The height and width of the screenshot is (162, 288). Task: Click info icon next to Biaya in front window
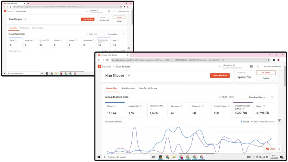point(264,106)
